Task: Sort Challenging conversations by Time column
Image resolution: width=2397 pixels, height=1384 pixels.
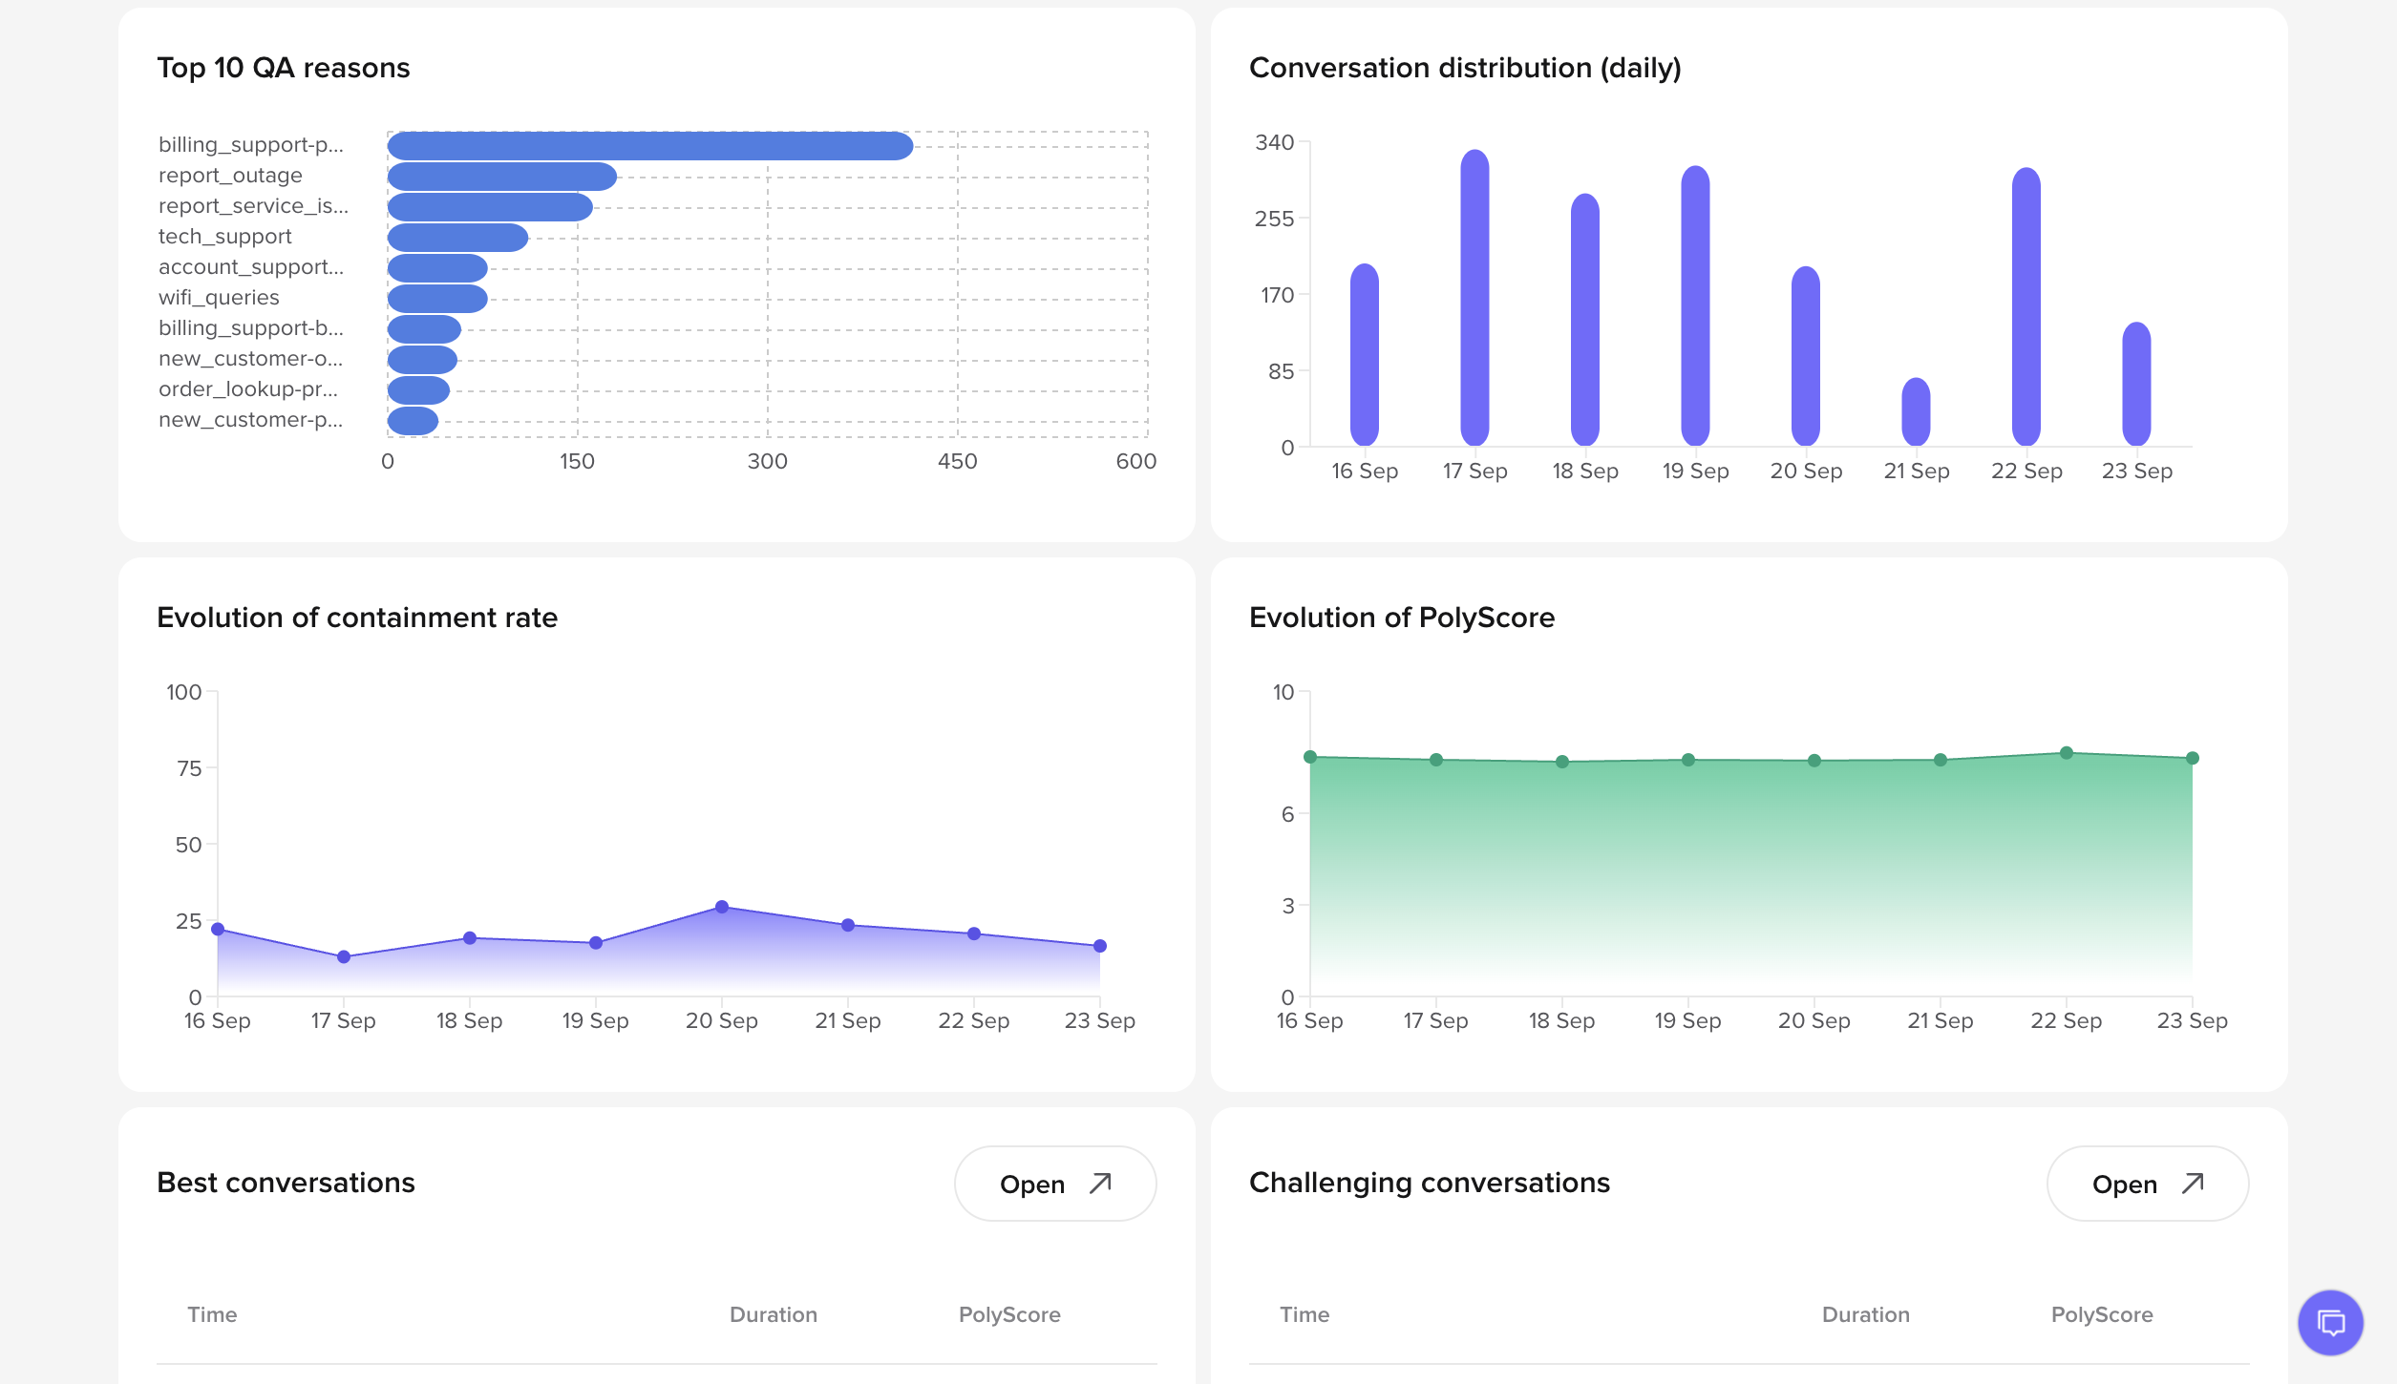Action: 1304,1314
